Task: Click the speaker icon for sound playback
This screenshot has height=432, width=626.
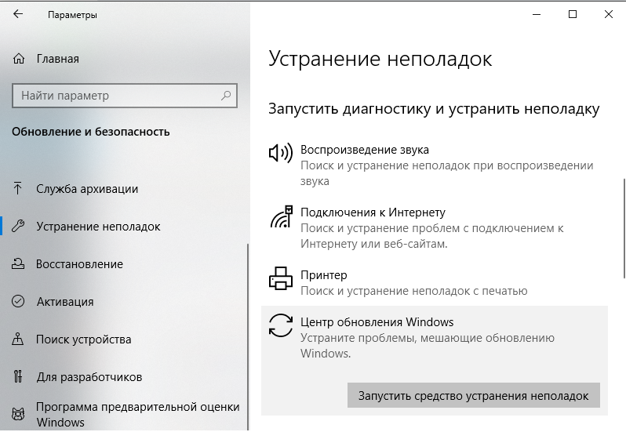Action: tap(281, 153)
